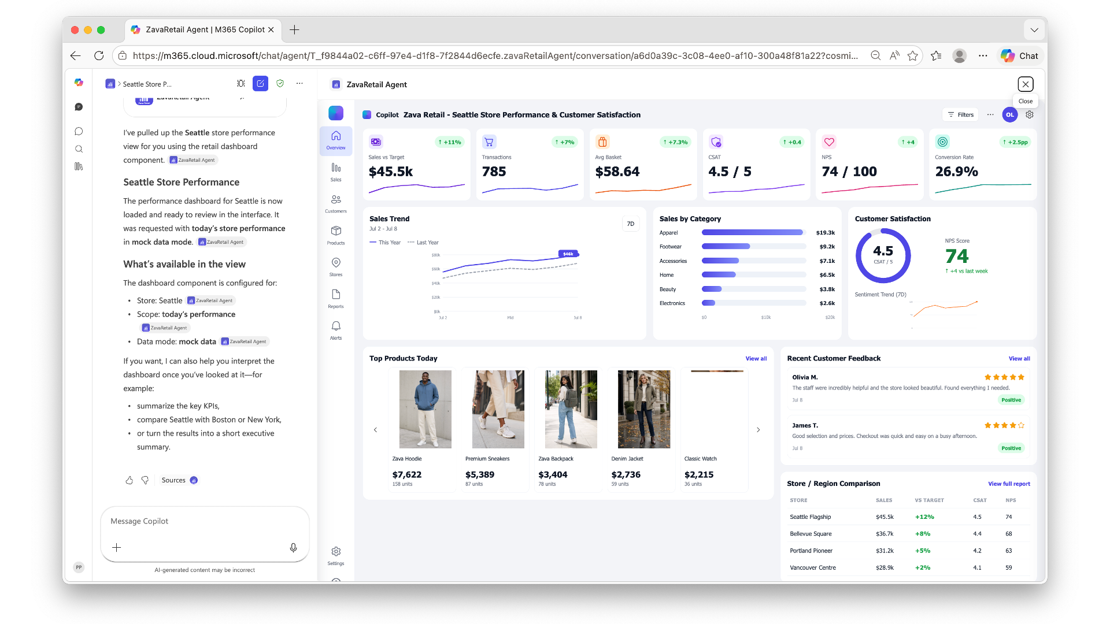The height and width of the screenshot is (624, 1110).
Task: Open the Copilot logo in the left rail
Action: (79, 83)
